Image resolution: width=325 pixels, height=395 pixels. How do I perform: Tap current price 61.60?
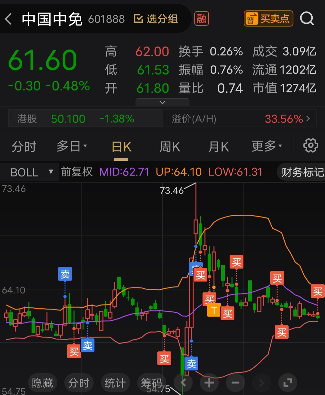click(x=42, y=60)
